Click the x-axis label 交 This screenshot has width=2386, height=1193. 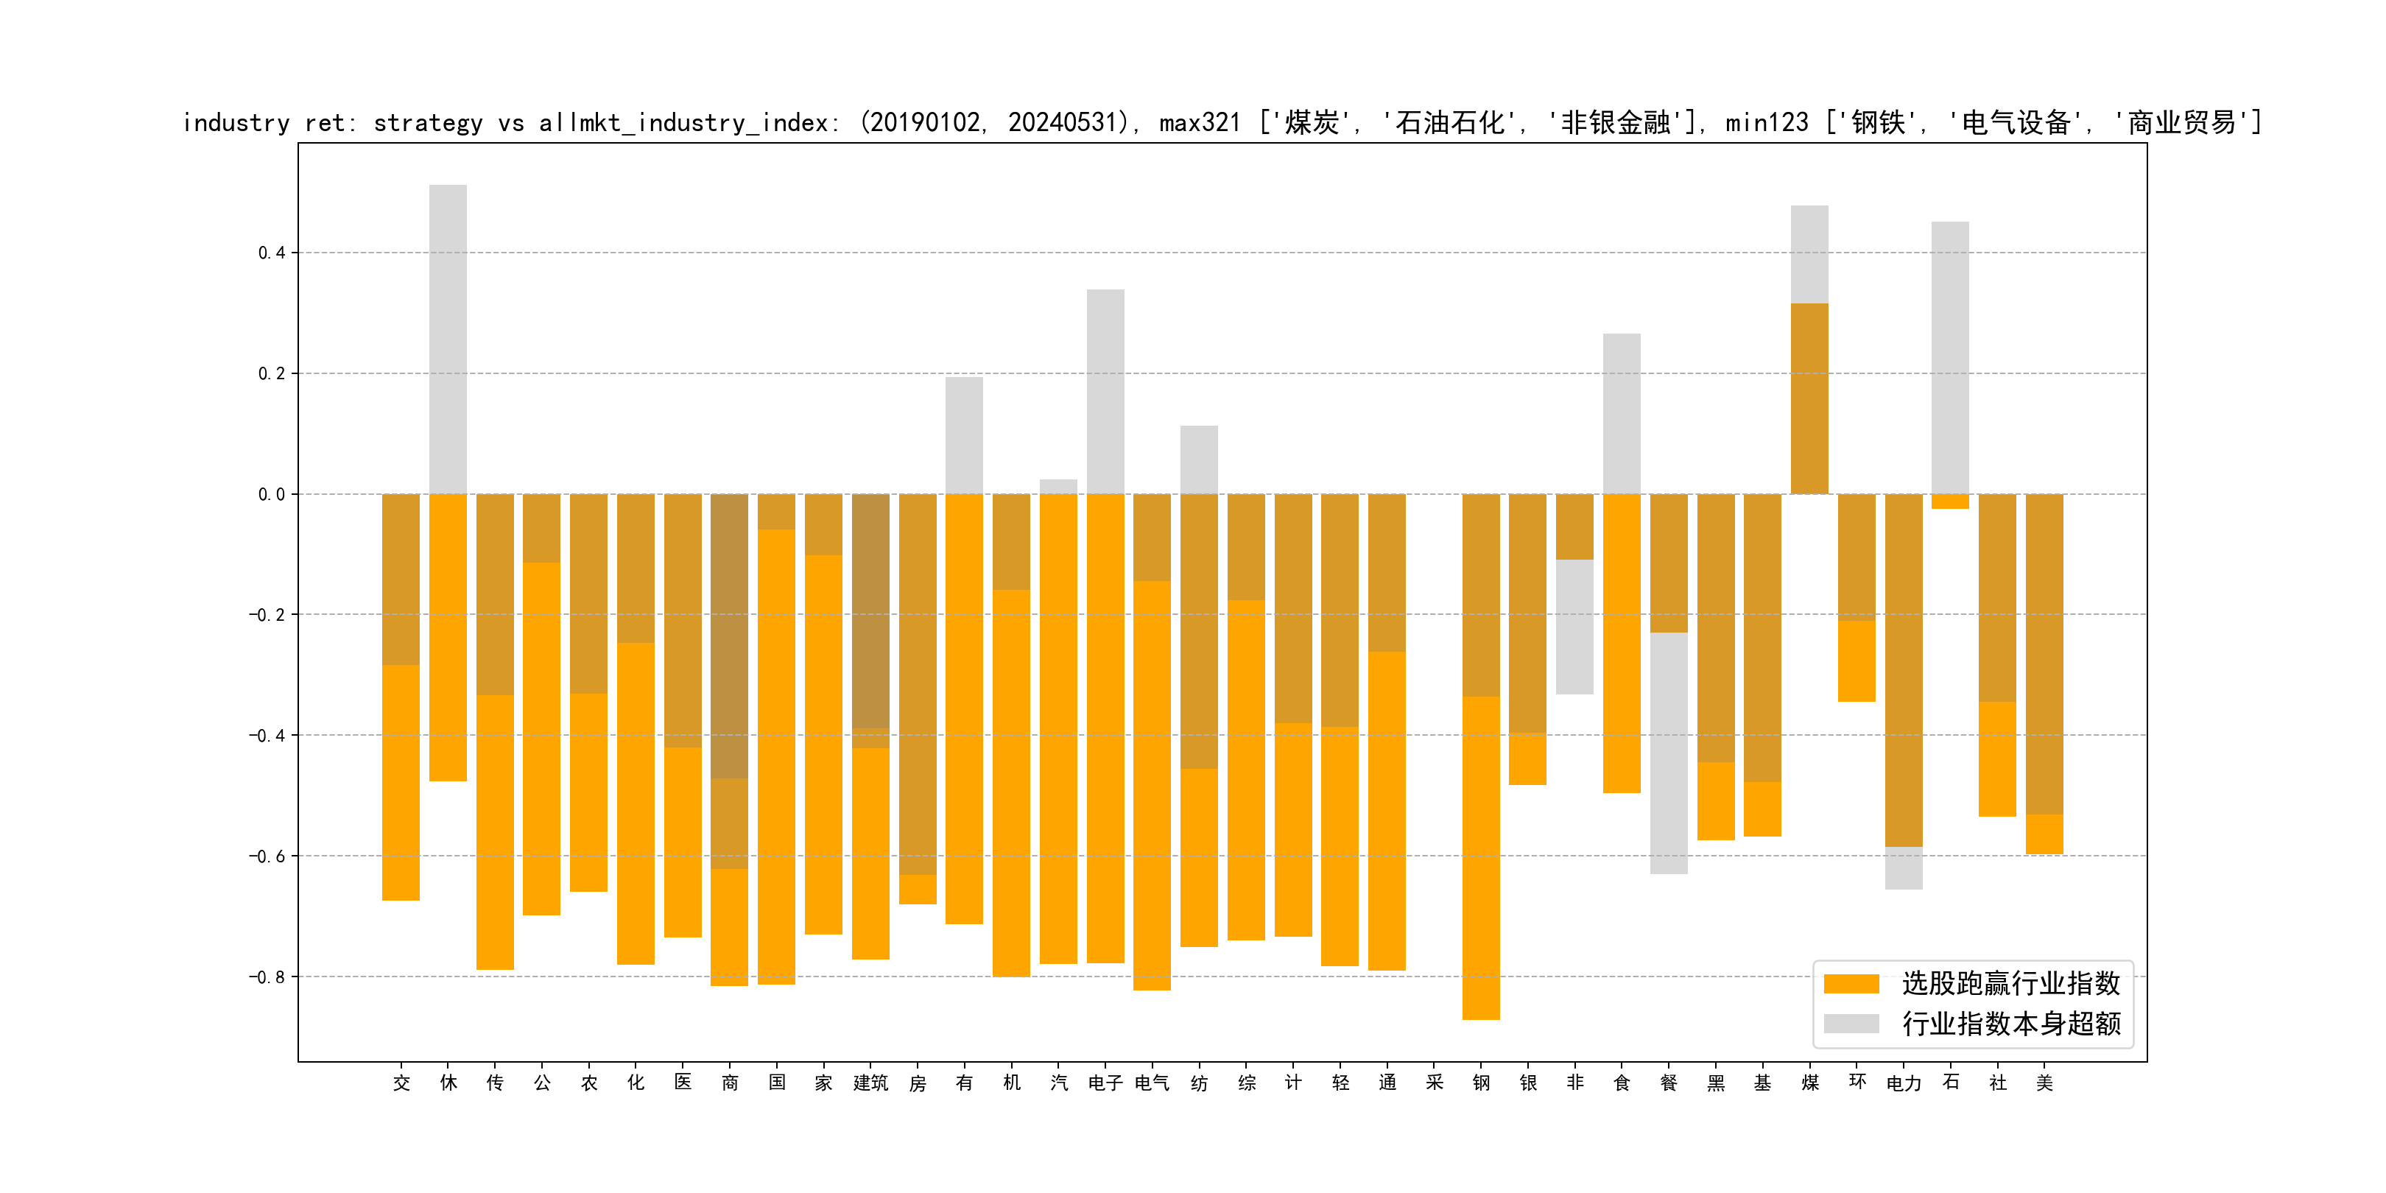tap(401, 1083)
